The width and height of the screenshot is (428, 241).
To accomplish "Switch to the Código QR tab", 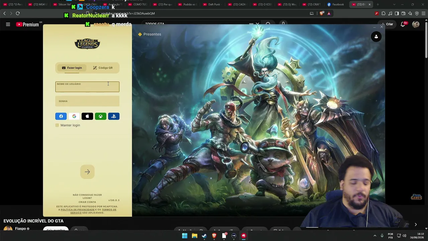I will (x=103, y=68).
